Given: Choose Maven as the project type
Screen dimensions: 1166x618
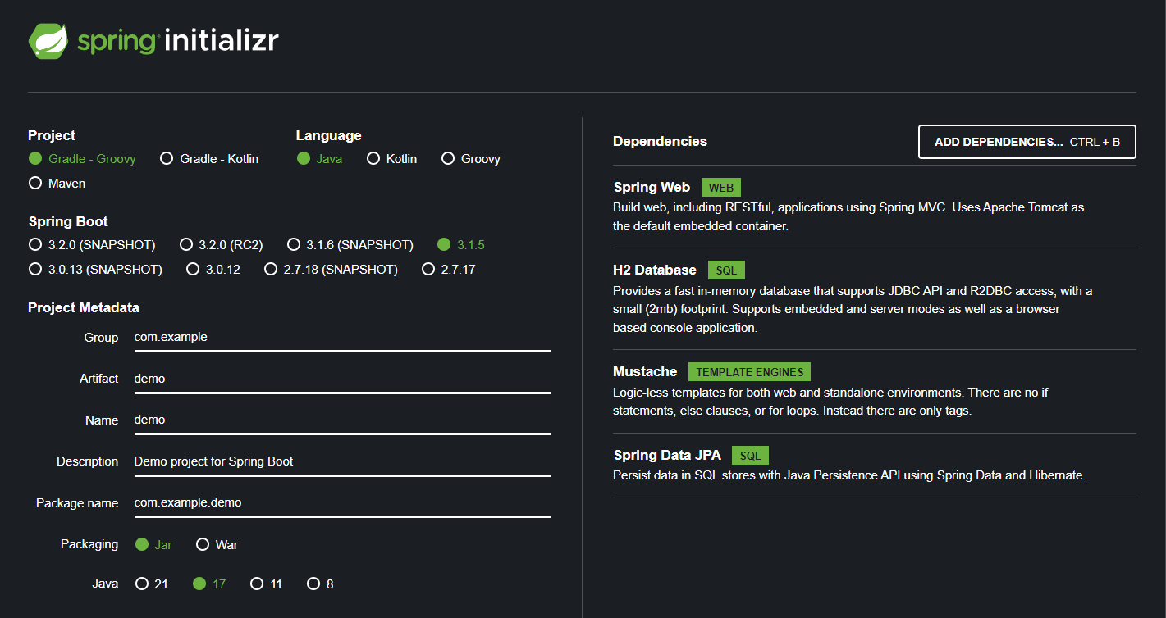Looking at the screenshot, I should pos(57,184).
